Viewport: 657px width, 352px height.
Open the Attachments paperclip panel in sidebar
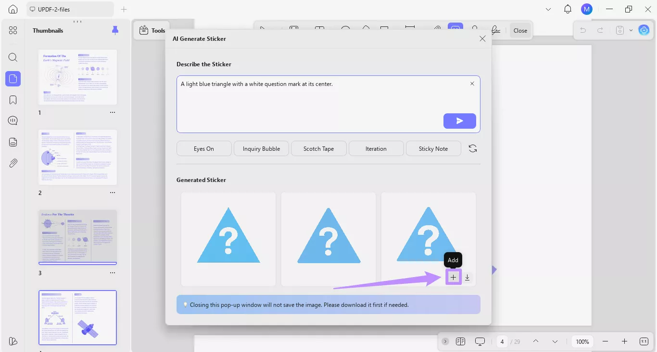coord(13,163)
